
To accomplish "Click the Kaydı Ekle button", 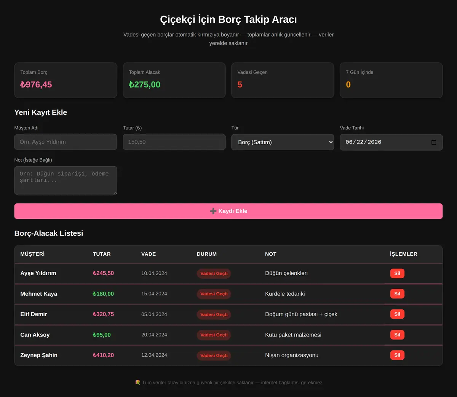I will click(x=228, y=211).
